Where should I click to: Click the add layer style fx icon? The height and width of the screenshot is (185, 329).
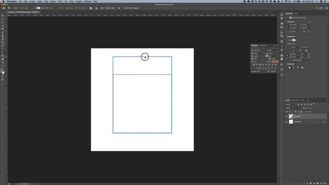tap(307, 183)
